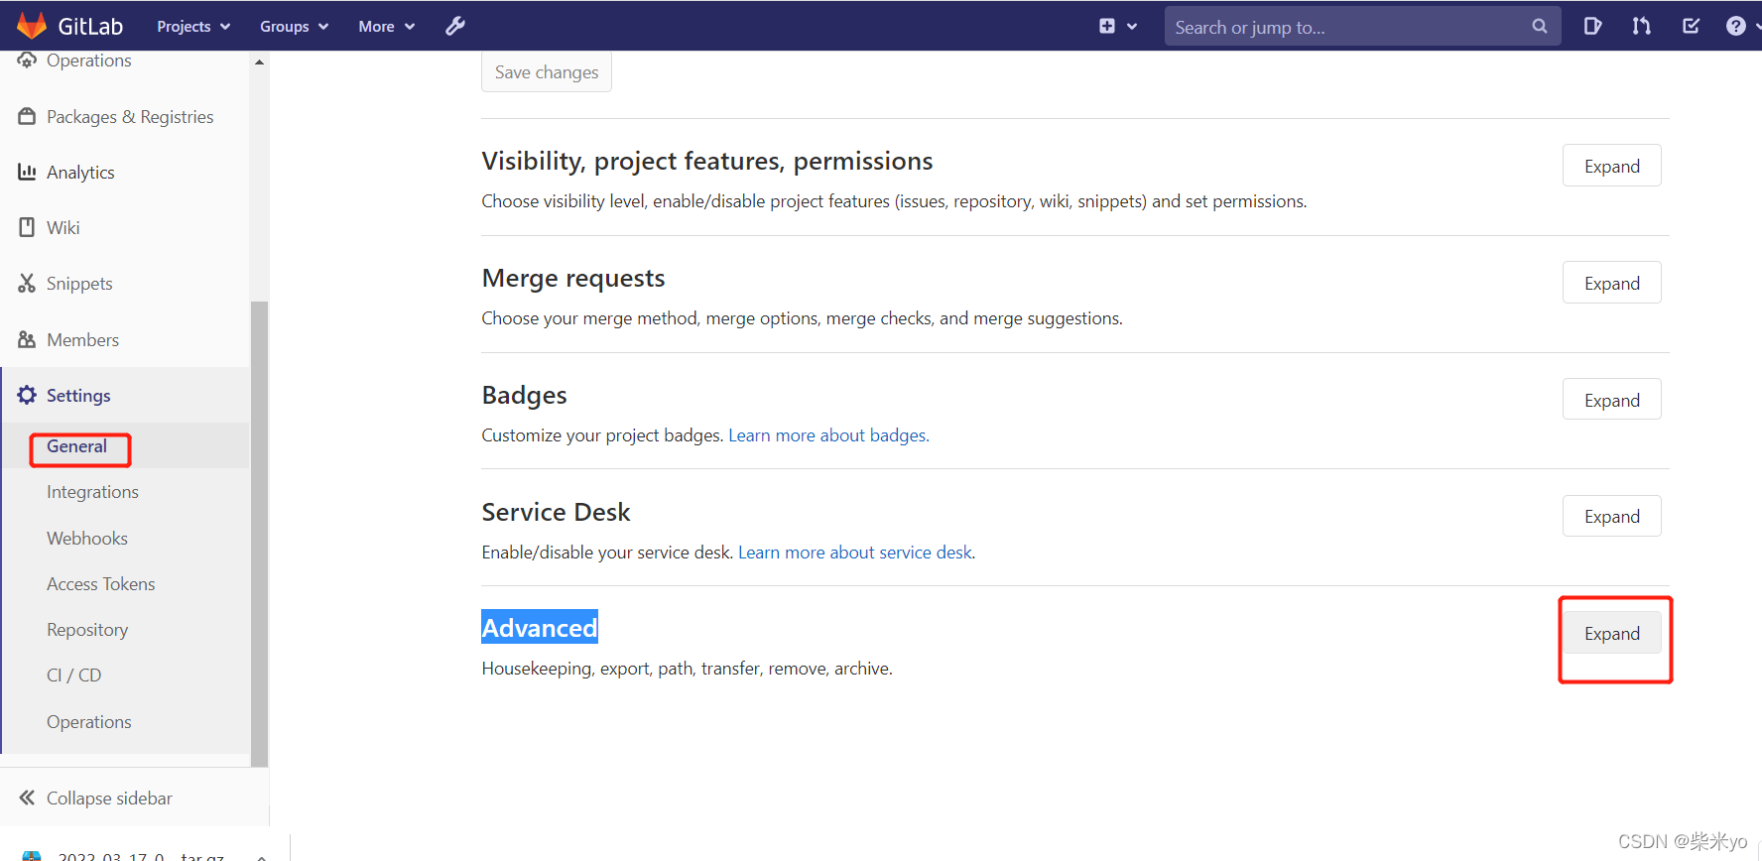Screen dimensions: 1762x861
Task: Open the to-do list icon
Action: [x=1692, y=26]
